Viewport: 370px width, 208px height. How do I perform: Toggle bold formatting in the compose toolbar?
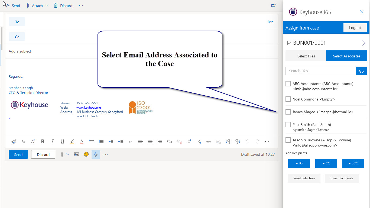(x=43, y=141)
